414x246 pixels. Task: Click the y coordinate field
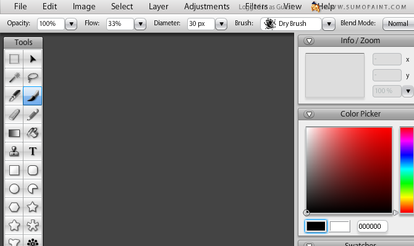[387, 75]
